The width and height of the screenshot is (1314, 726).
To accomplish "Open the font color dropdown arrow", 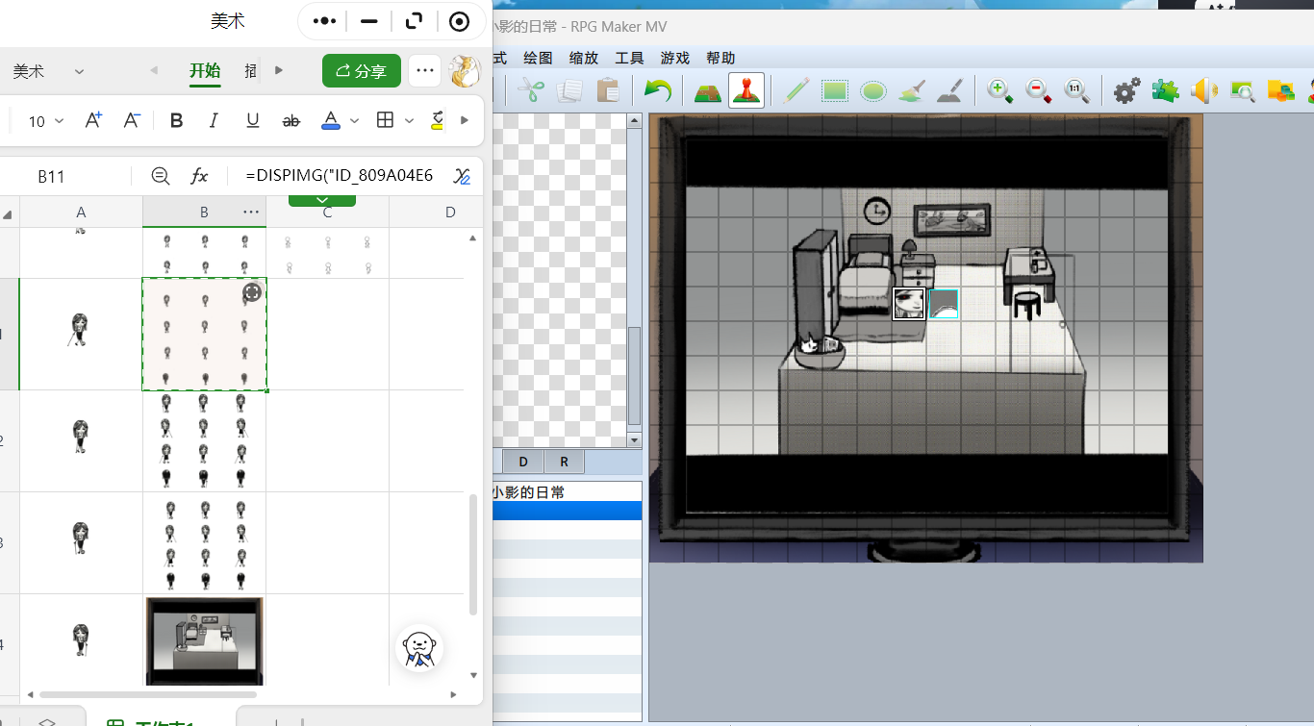I will point(354,121).
